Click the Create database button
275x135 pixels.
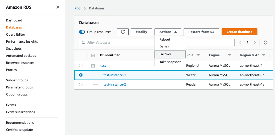[239, 32]
